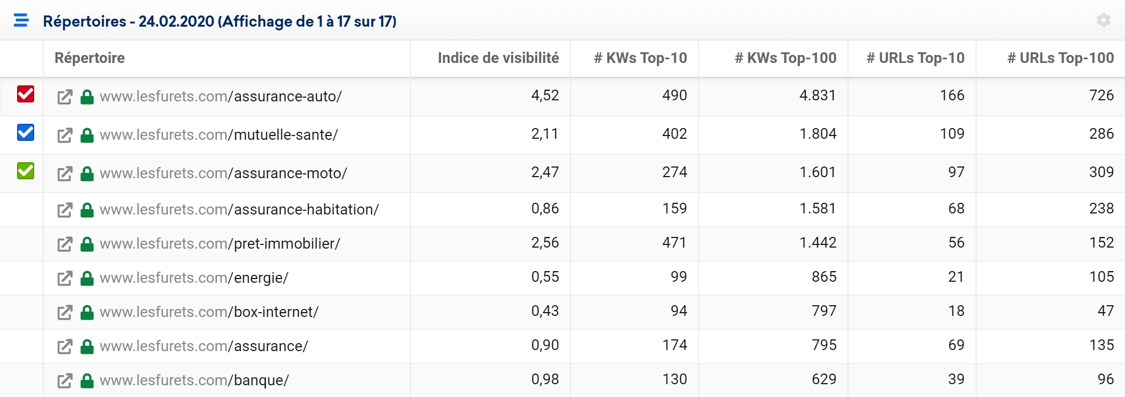Uncheck the blue checkbox for mutuelle-sante

click(26, 132)
